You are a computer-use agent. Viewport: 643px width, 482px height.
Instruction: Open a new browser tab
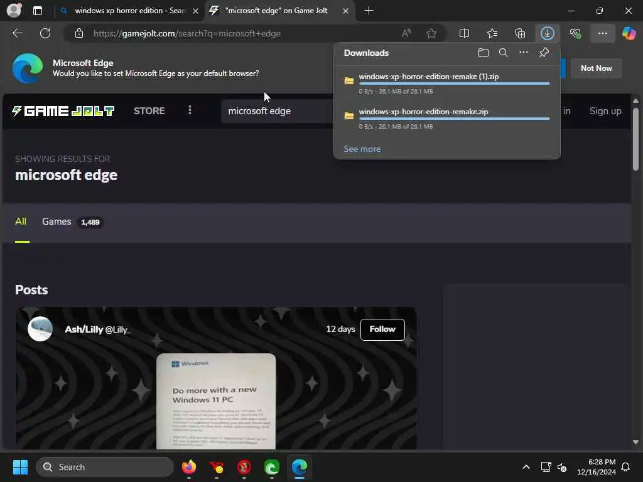369,11
